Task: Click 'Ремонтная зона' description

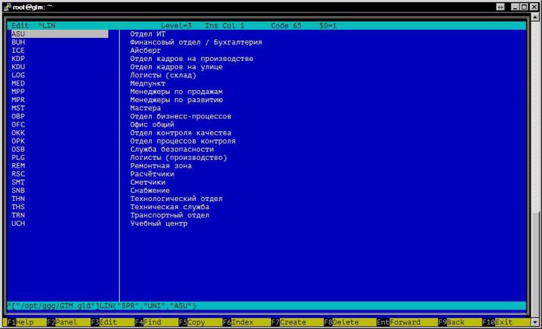Action: pyautogui.click(x=161, y=166)
